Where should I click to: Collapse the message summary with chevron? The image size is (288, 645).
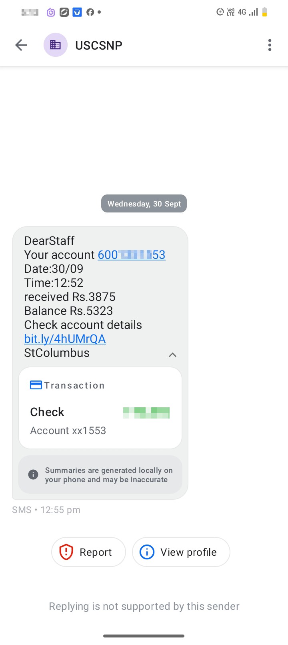(172, 355)
